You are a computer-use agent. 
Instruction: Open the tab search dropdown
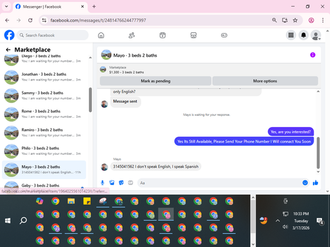click(7, 7)
